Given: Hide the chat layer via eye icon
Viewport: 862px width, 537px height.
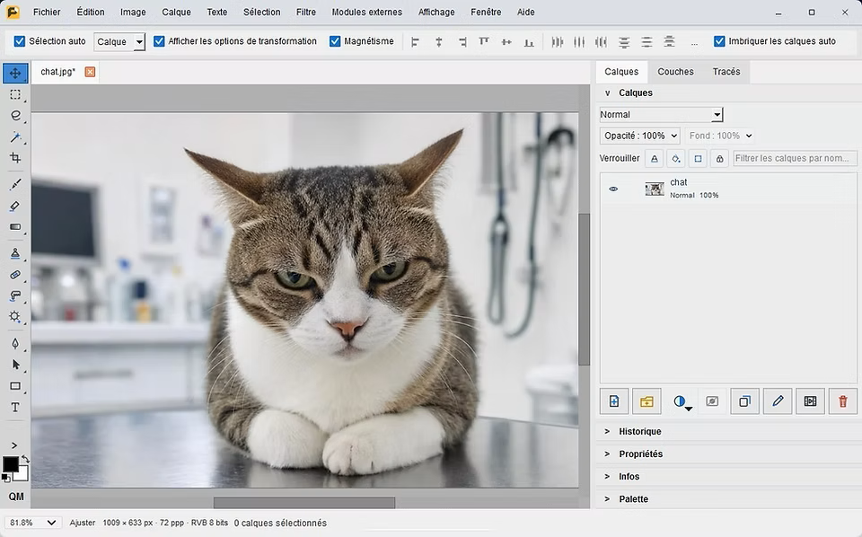Looking at the screenshot, I should point(613,189).
